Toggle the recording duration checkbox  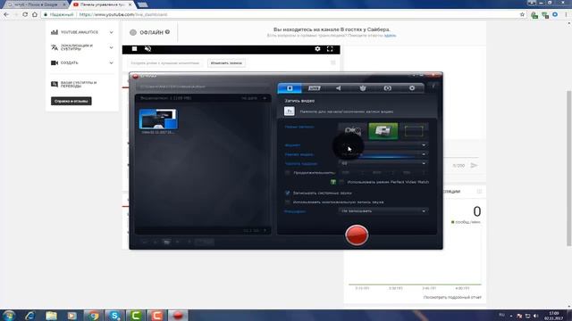pyautogui.click(x=288, y=172)
